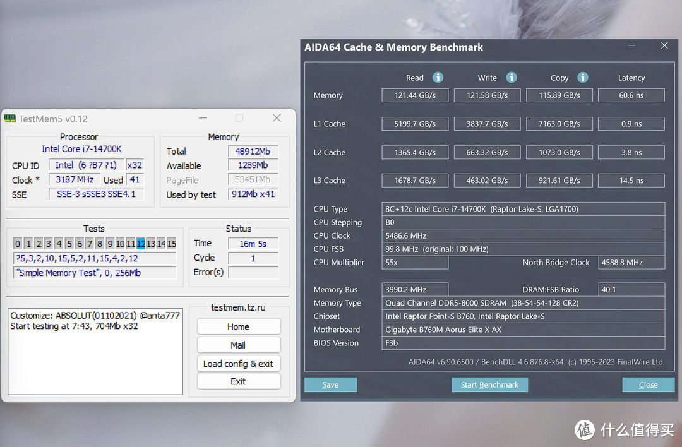Click L1 Cache Copy value 7163.0 GB/s

tap(559, 124)
